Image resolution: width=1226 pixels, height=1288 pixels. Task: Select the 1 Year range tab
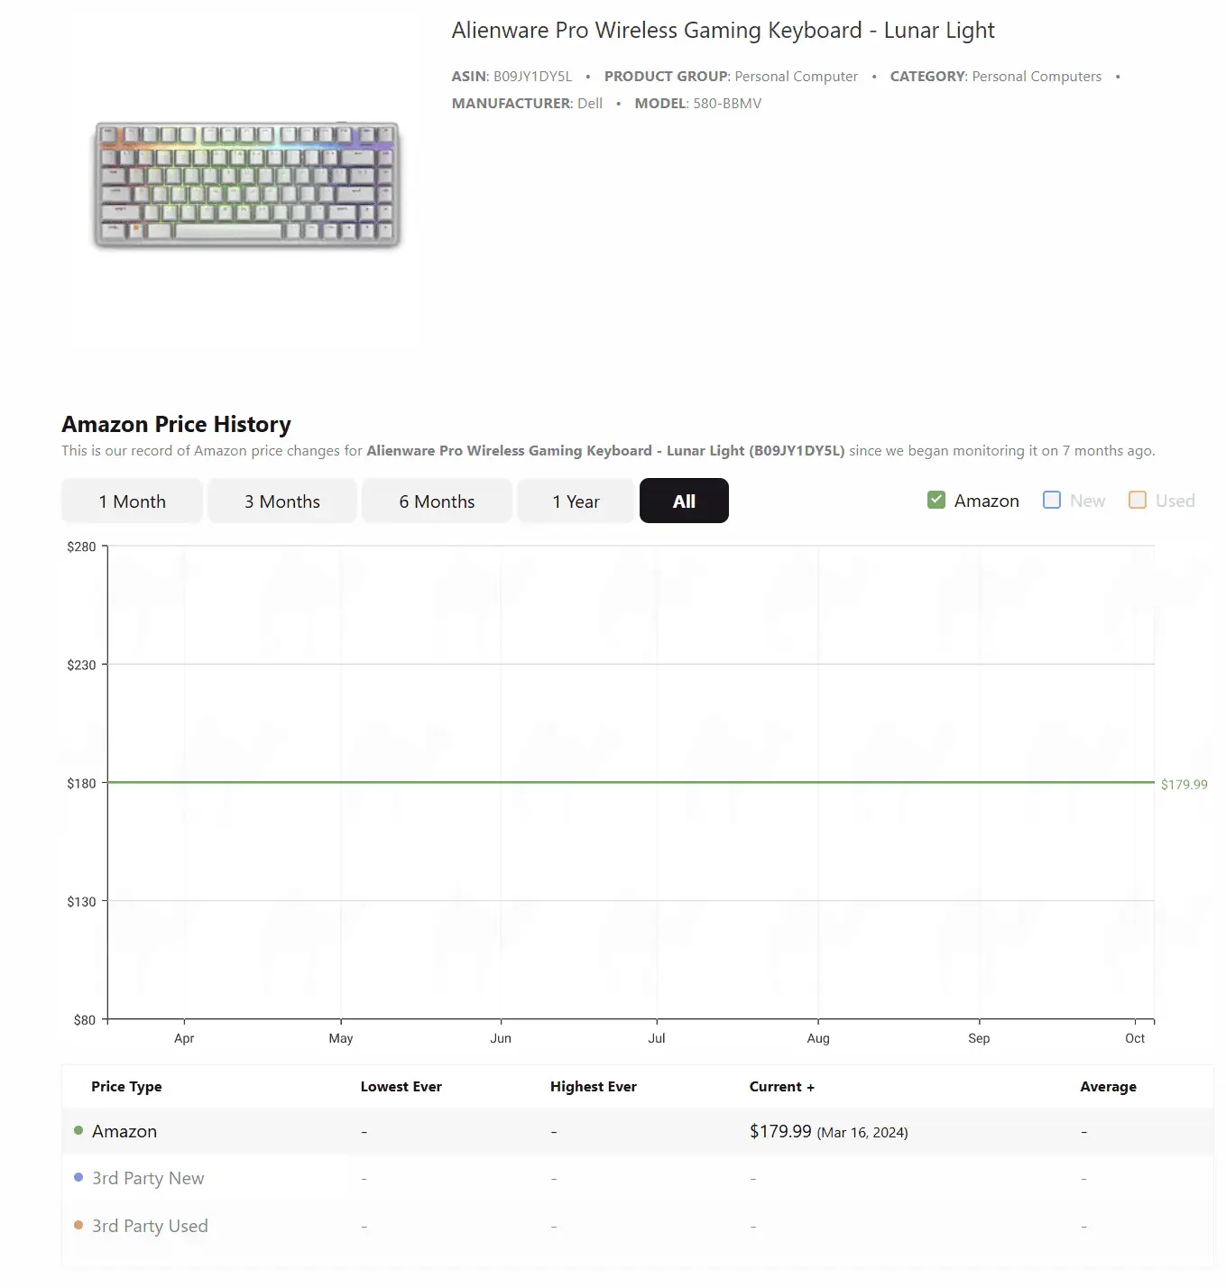pos(576,501)
